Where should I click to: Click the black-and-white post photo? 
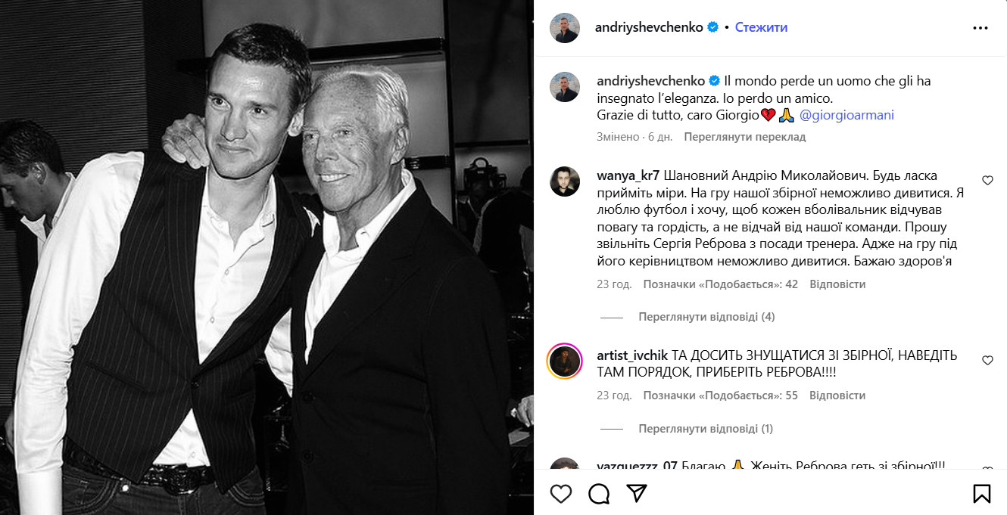[267, 257]
